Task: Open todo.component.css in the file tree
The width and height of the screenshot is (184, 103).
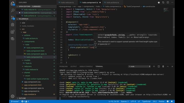Action: pos(35,48)
